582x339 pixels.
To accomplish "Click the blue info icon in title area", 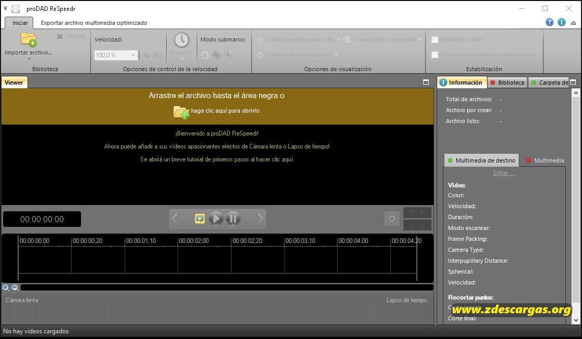I will (562, 22).
